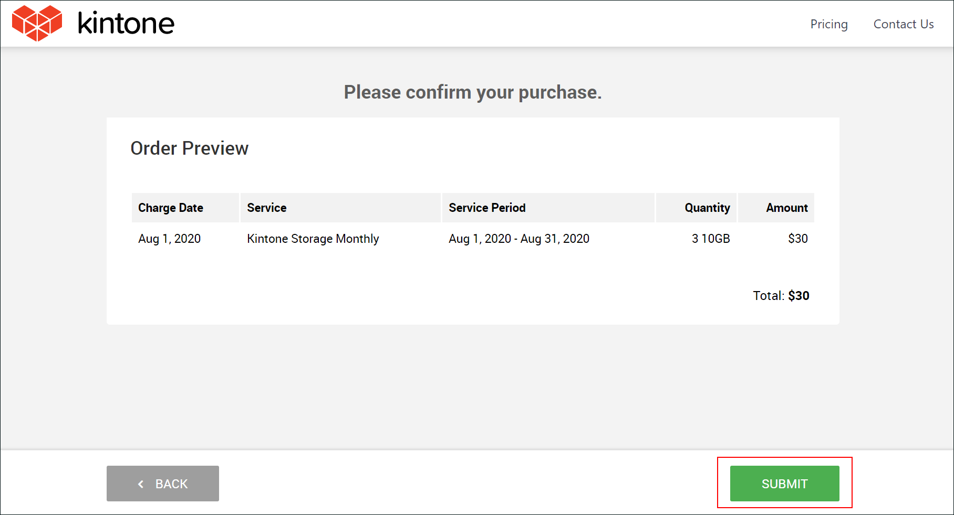Click the gray BACK button
Viewport: 954px width, 515px height.
coord(162,484)
